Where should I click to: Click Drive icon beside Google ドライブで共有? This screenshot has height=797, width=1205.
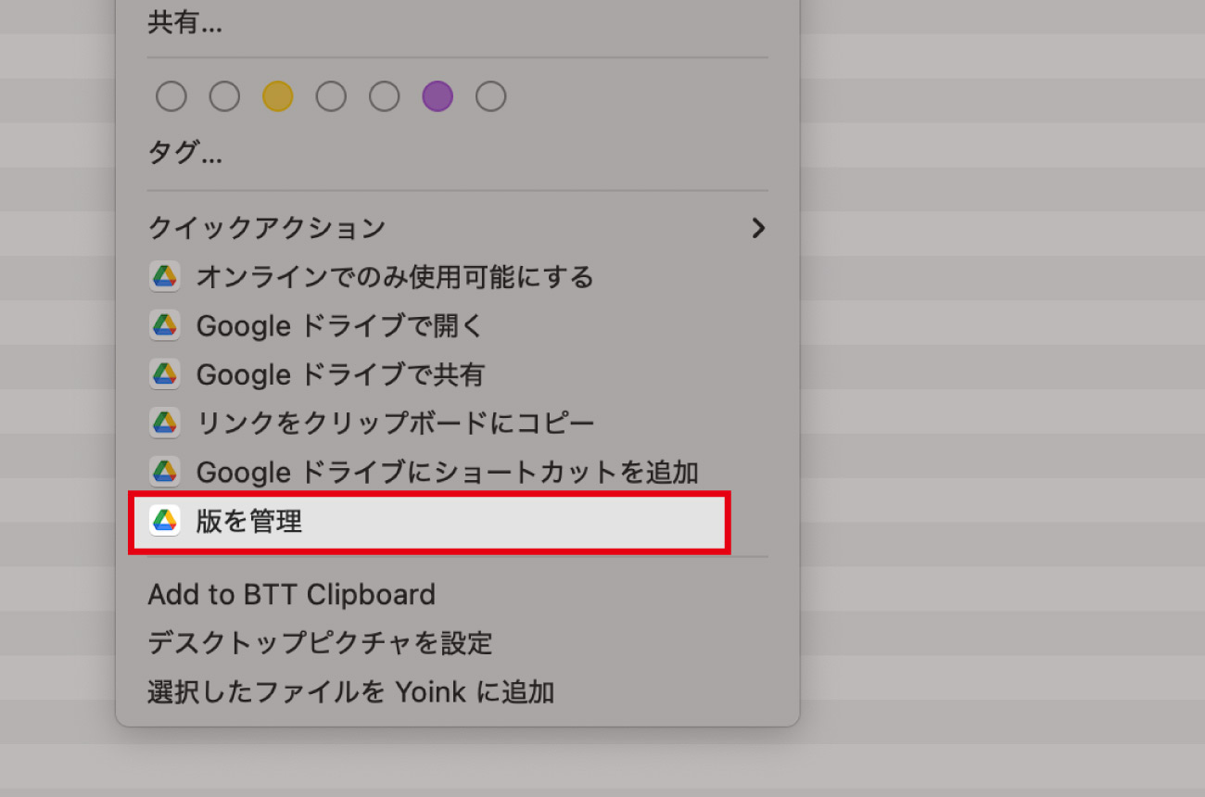tap(164, 374)
